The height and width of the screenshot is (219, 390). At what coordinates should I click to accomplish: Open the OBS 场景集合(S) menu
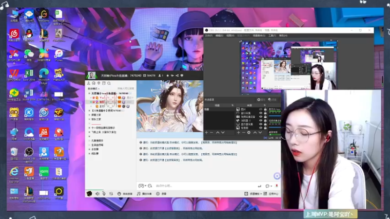(259, 36)
